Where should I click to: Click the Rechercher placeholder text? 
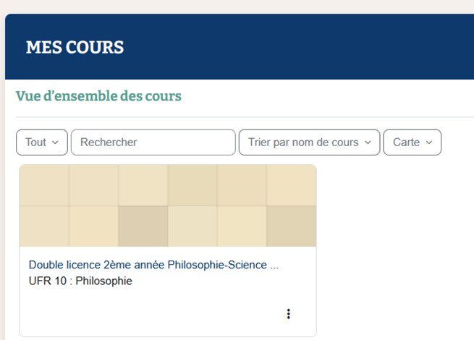(109, 143)
